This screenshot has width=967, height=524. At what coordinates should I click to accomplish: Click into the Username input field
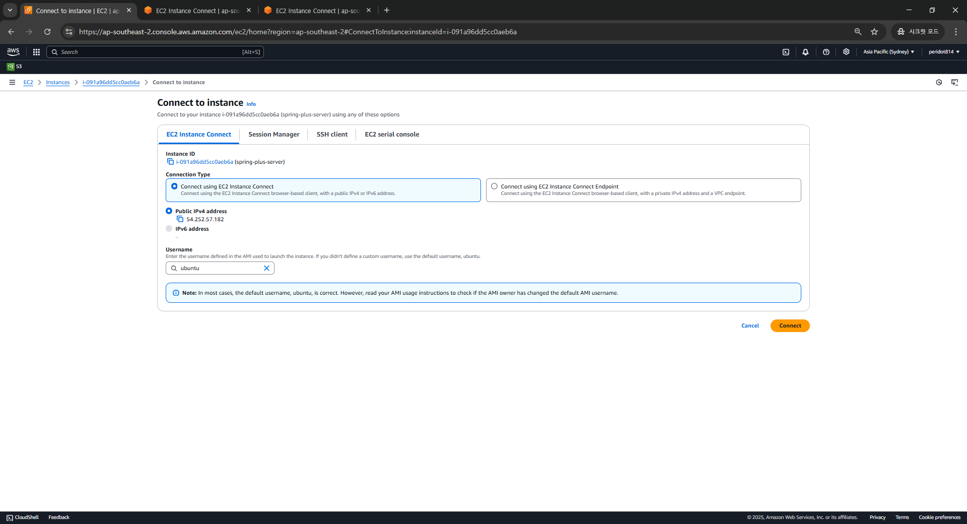coord(220,268)
